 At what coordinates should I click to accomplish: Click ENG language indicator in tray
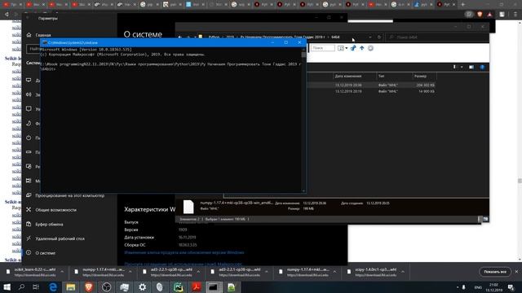pos(478,287)
